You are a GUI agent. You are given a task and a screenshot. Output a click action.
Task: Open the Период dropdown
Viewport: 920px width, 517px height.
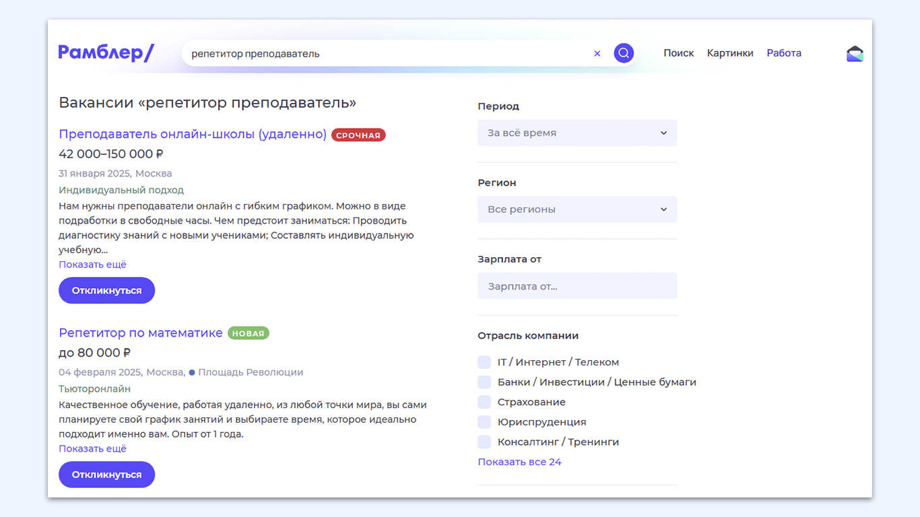[577, 133]
